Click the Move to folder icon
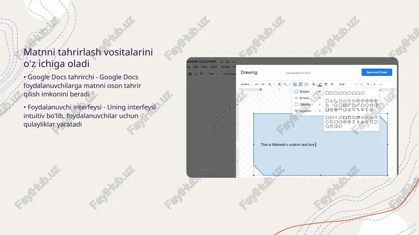Viewport: 419px width, 235px height. click(228, 61)
